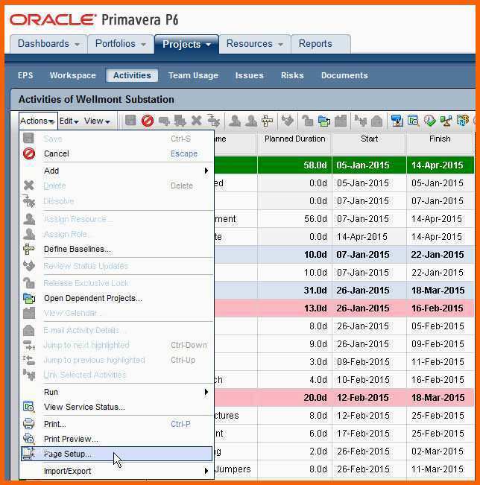Image resolution: width=480 pixels, height=485 pixels.
Task: Select the 56.0d planned duration cell
Action: tap(294, 219)
